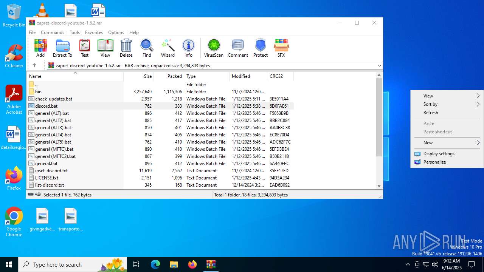
Task: Create SFX archive
Action: tap(281, 48)
